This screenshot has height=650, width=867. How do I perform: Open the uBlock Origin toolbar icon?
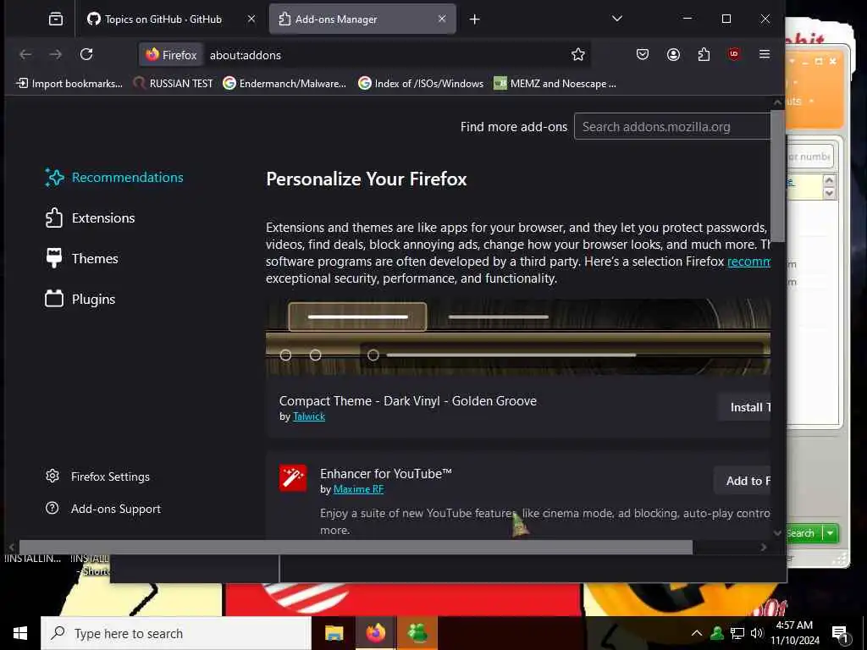point(734,54)
